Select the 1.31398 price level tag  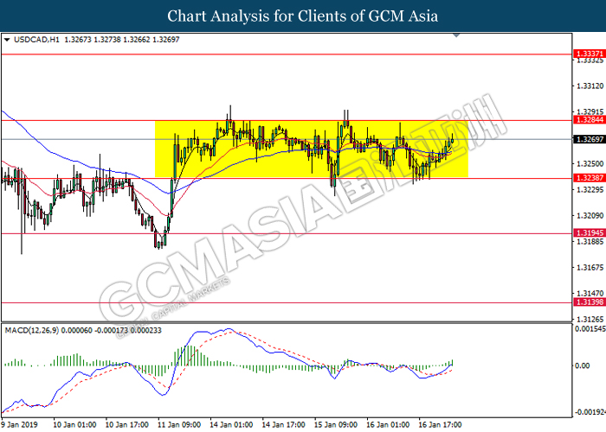point(590,303)
